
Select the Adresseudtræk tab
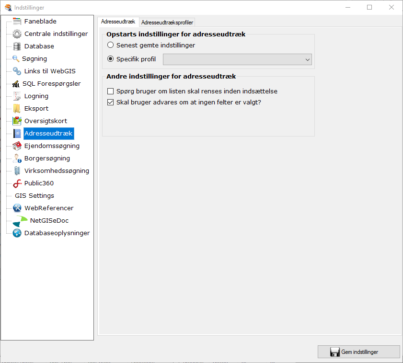(x=118, y=22)
